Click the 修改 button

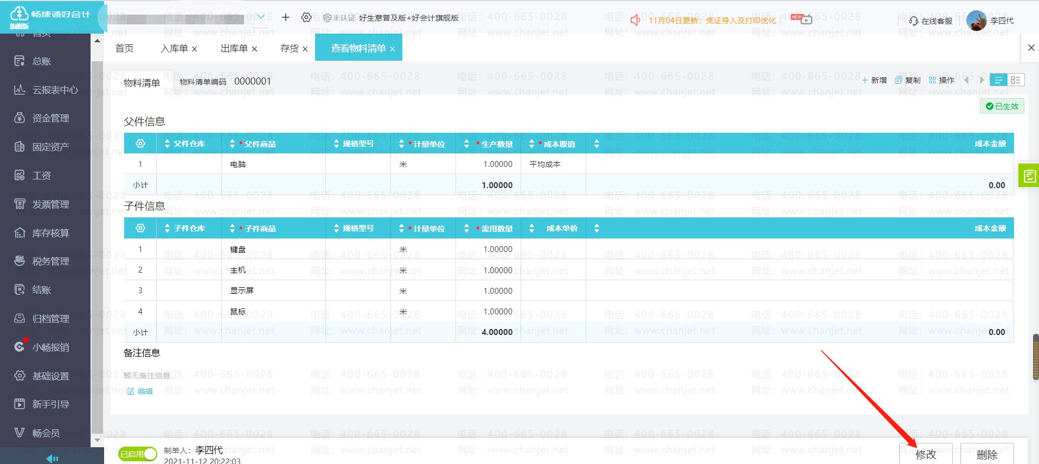926,454
